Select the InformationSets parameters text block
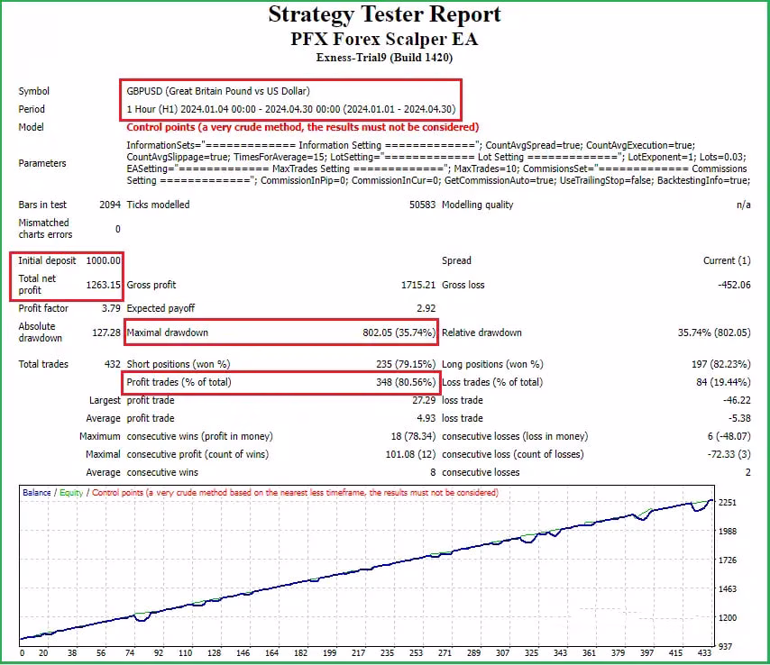770x665 pixels. point(438,163)
